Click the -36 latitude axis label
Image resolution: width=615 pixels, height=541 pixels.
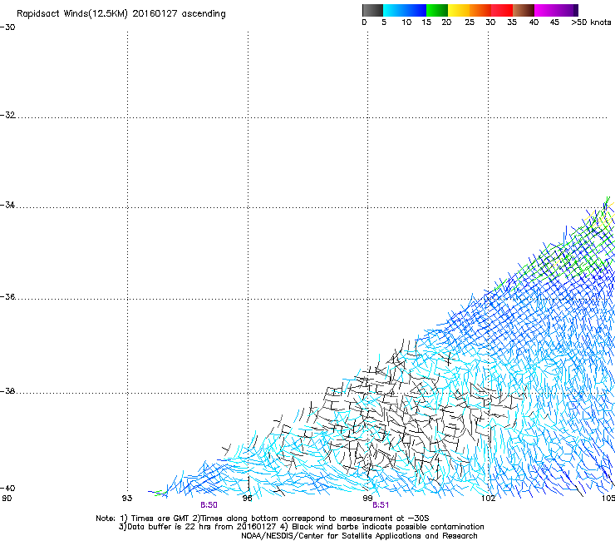[x=7, y=296]
